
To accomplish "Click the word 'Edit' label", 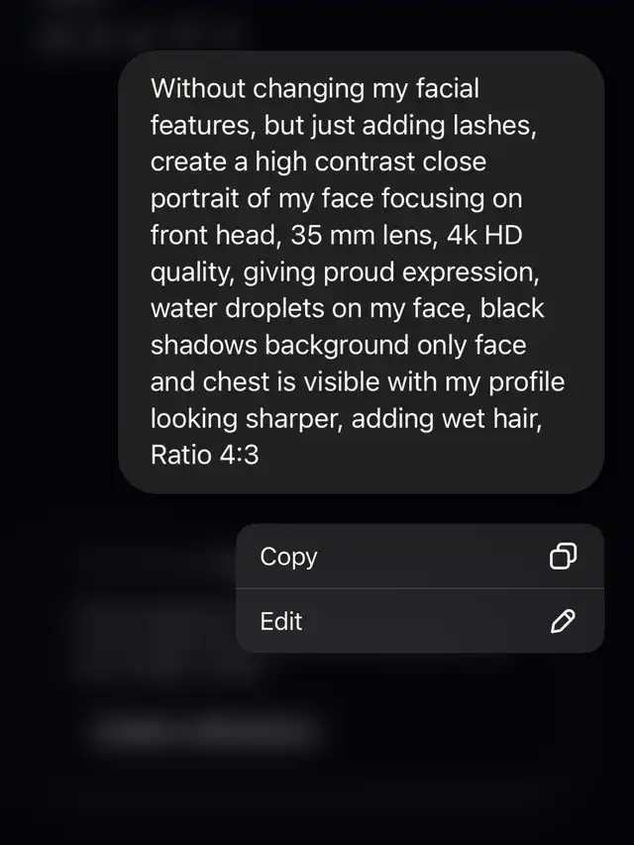I will point(281,621).
